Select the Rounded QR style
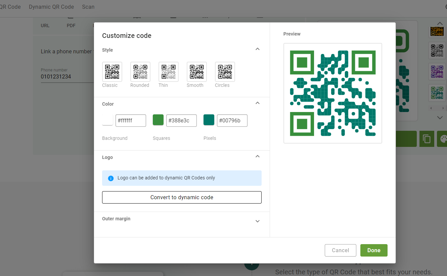 point(140,72)
